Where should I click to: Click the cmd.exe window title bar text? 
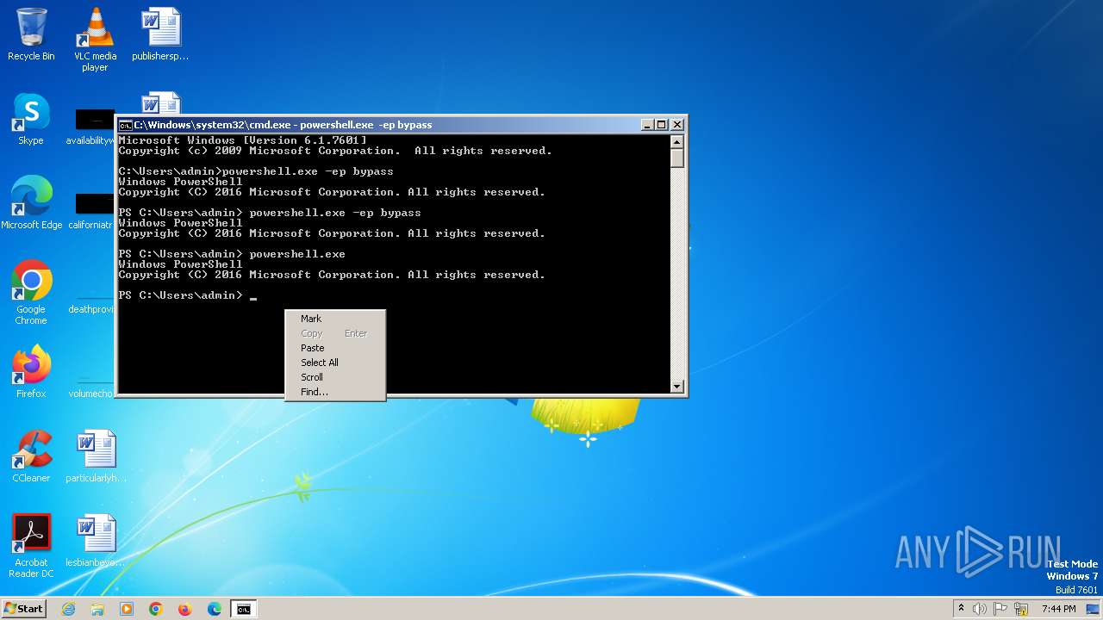(x=283, y=125)
